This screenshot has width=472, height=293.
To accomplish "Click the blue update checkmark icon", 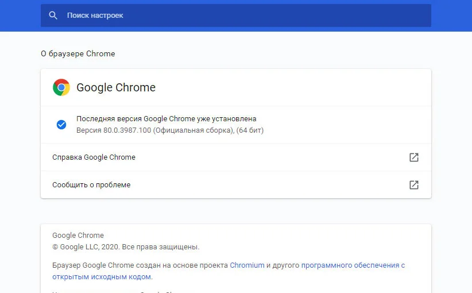I will [x=61, y=124].
